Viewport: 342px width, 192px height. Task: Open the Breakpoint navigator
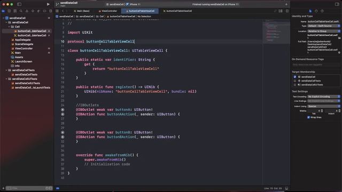click(44, 11)
